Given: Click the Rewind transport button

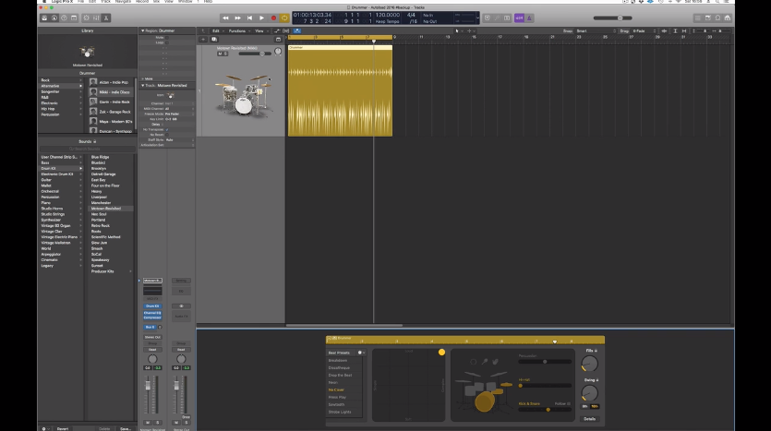Looking at the screenshot, I should 225,18.
